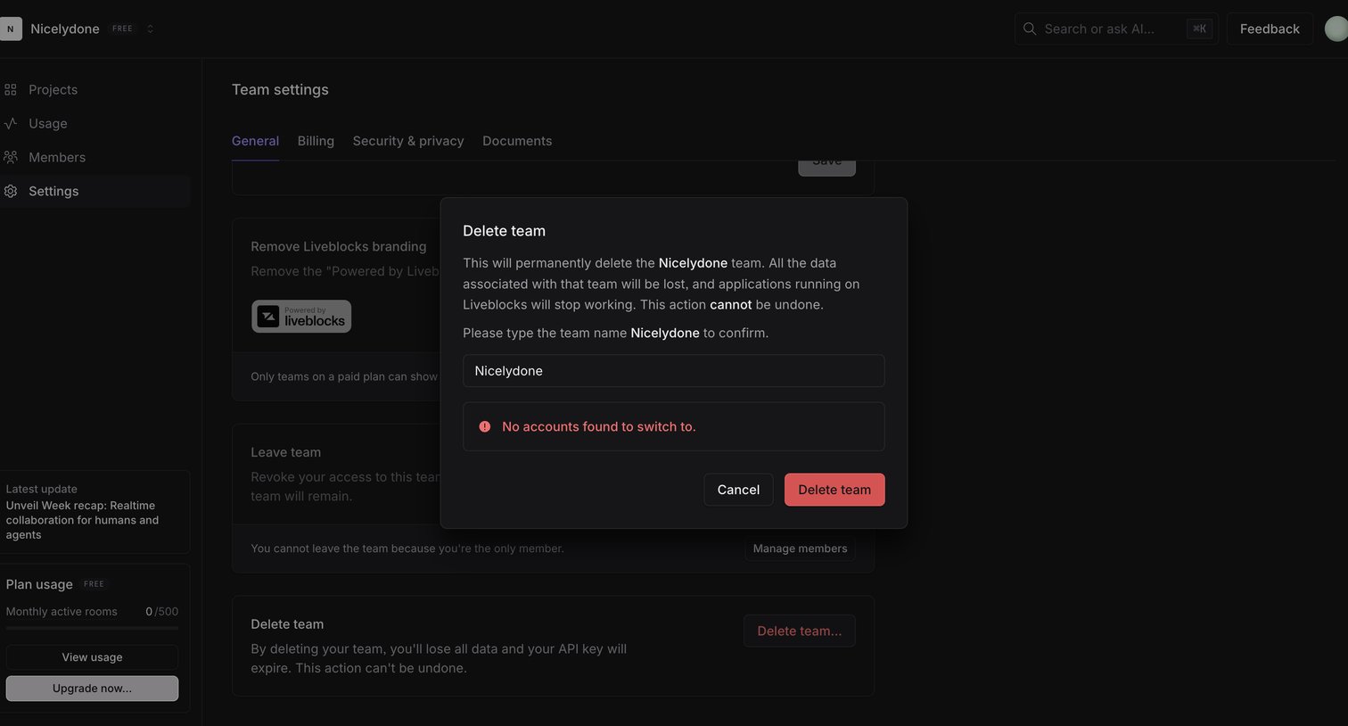Viewport: 1348px width, 726px height.
Task: Click the Upgrade now... button
Action: (92, 689)
